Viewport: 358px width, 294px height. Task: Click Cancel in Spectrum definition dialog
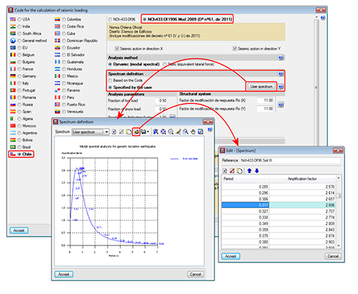pyautogui.click(x=196, y=274)
